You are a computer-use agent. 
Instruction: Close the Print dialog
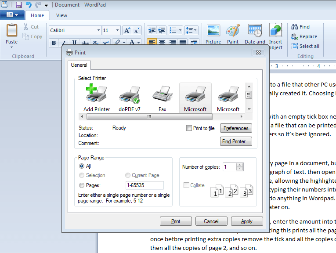tap(258, 52)
